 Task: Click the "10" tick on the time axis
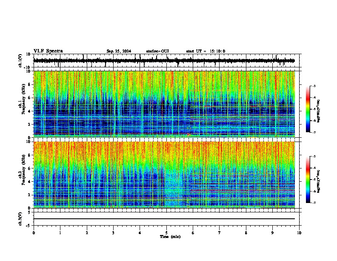tap(299, 233)
